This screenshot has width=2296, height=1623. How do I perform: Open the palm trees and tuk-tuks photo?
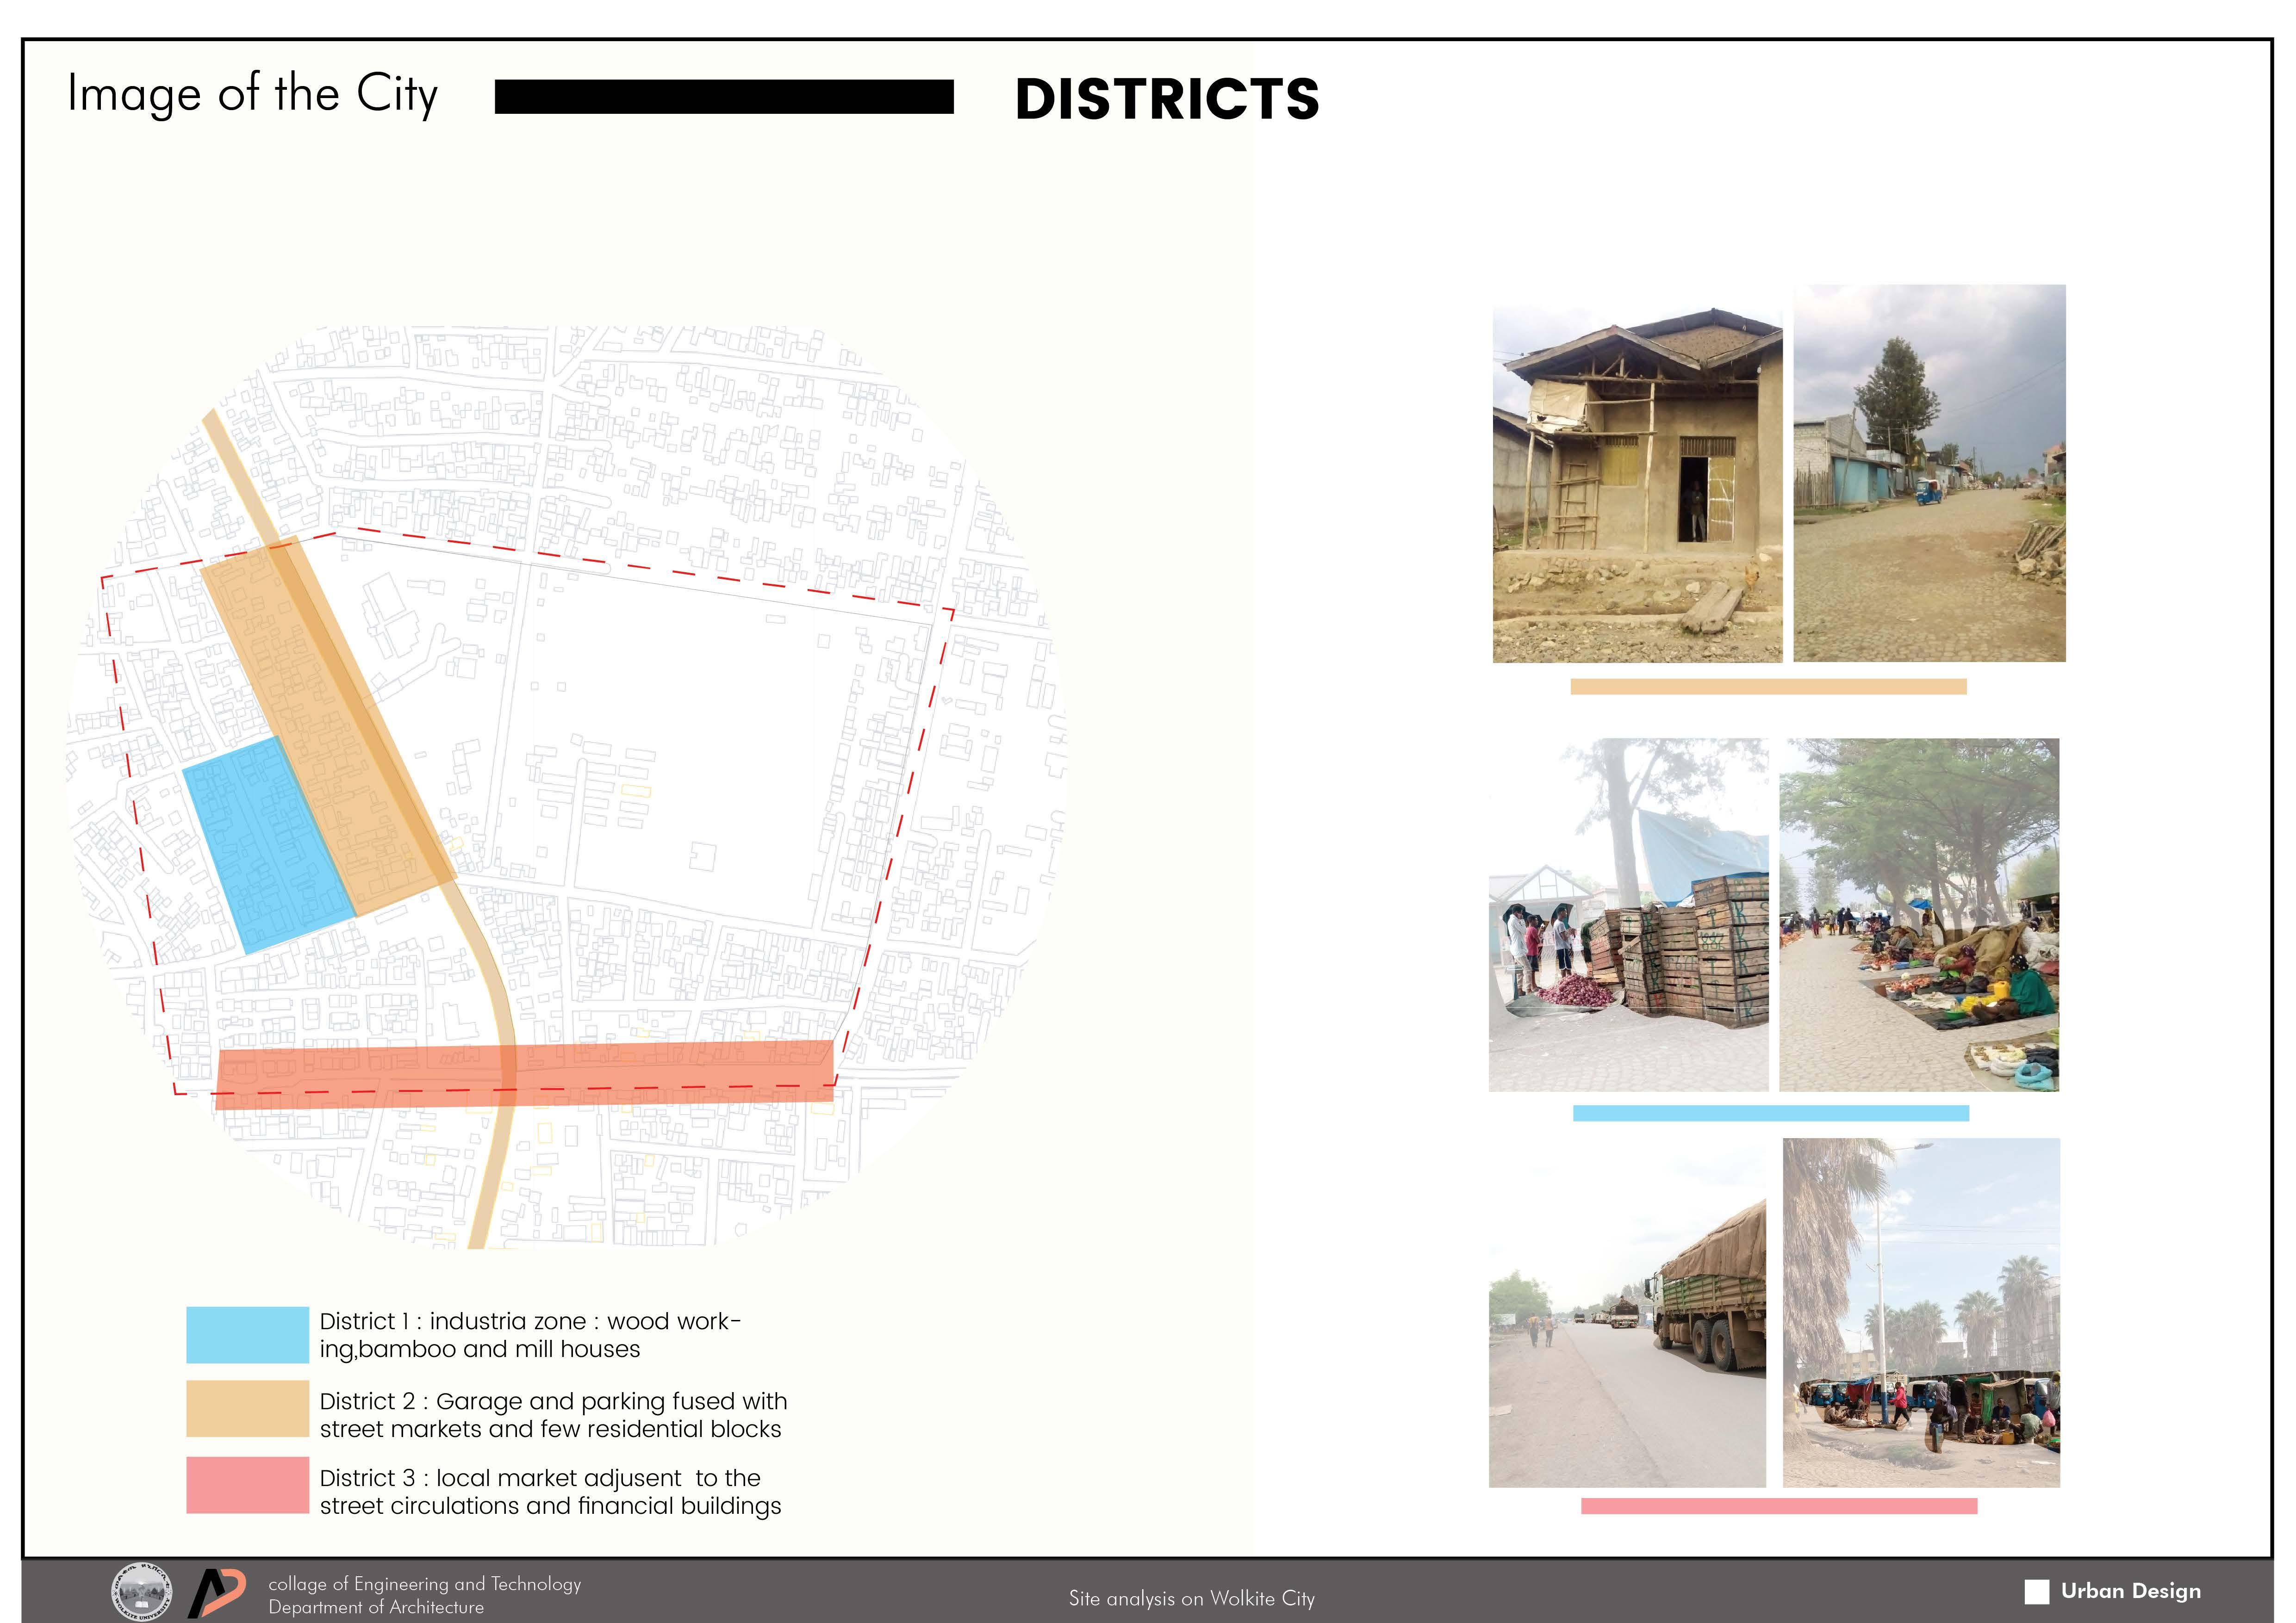[x=1921, y=1312]
